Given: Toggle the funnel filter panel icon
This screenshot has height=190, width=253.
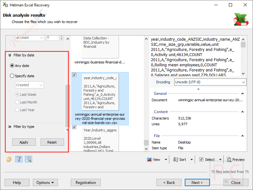Looking at the screenshot, I should click(x=19, y=159).
